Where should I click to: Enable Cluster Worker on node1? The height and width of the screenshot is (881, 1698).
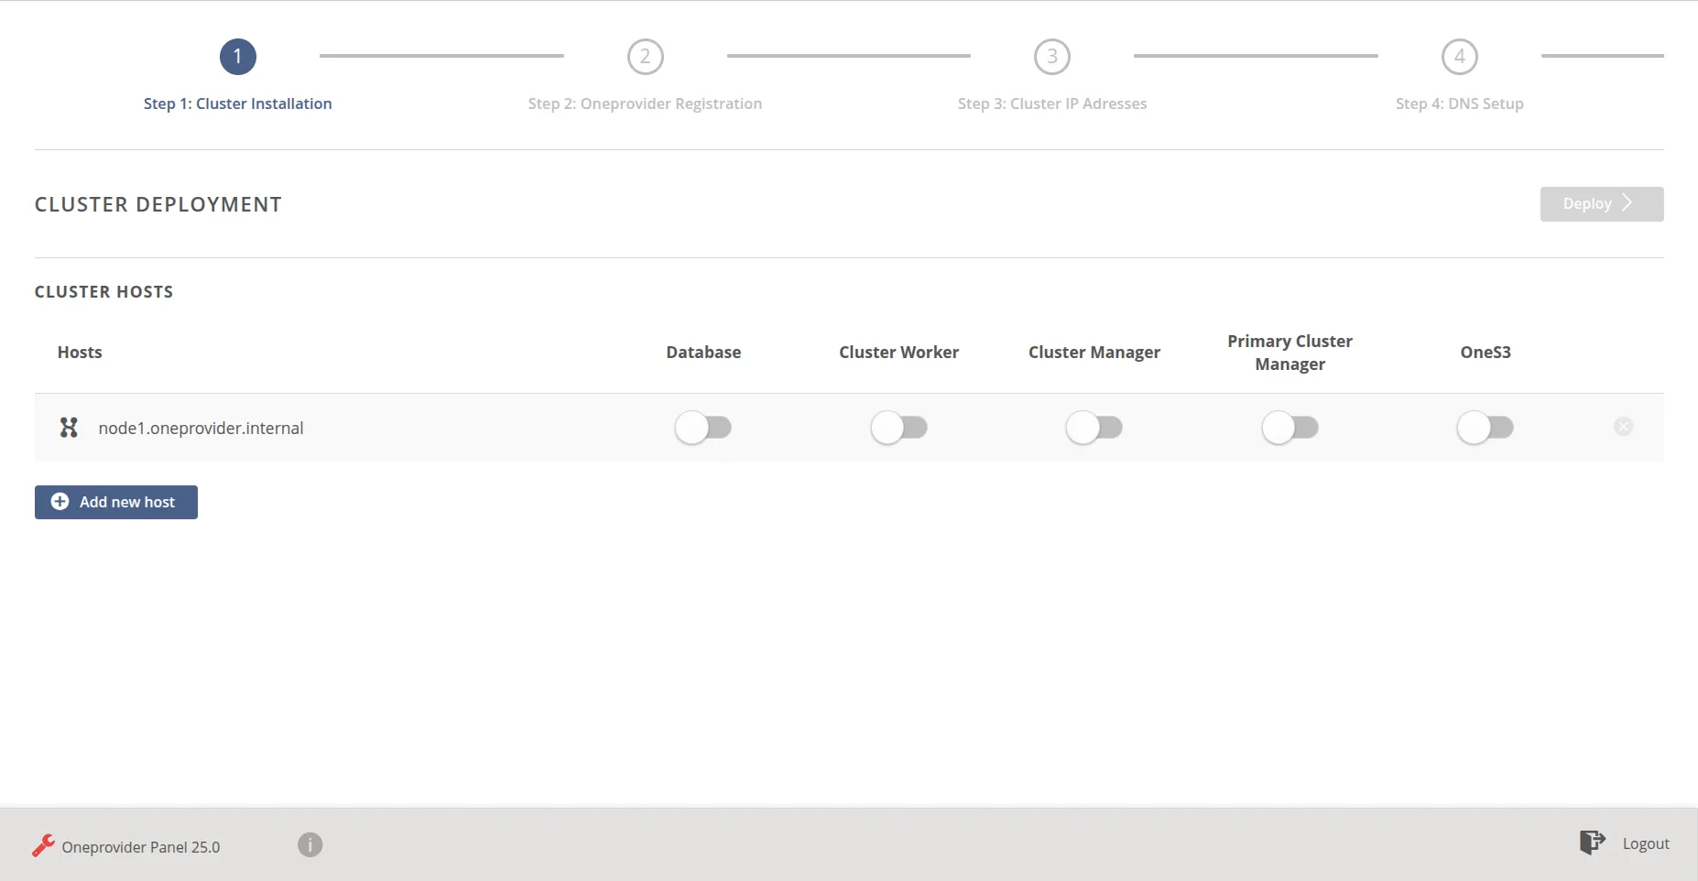click(x=899, y=427)
